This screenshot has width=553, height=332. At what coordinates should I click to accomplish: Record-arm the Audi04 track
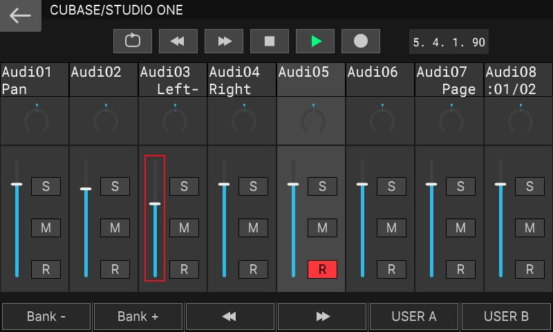click(253, 270)
